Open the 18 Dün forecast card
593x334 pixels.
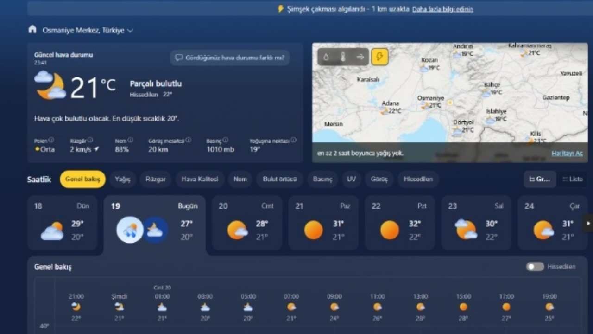click(x=63, y=223)
